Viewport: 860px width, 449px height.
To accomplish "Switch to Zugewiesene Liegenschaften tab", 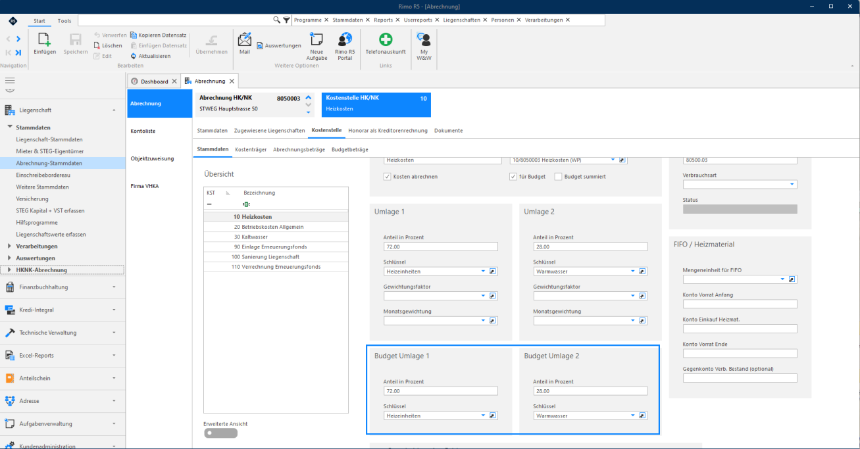I will (269, 130).
